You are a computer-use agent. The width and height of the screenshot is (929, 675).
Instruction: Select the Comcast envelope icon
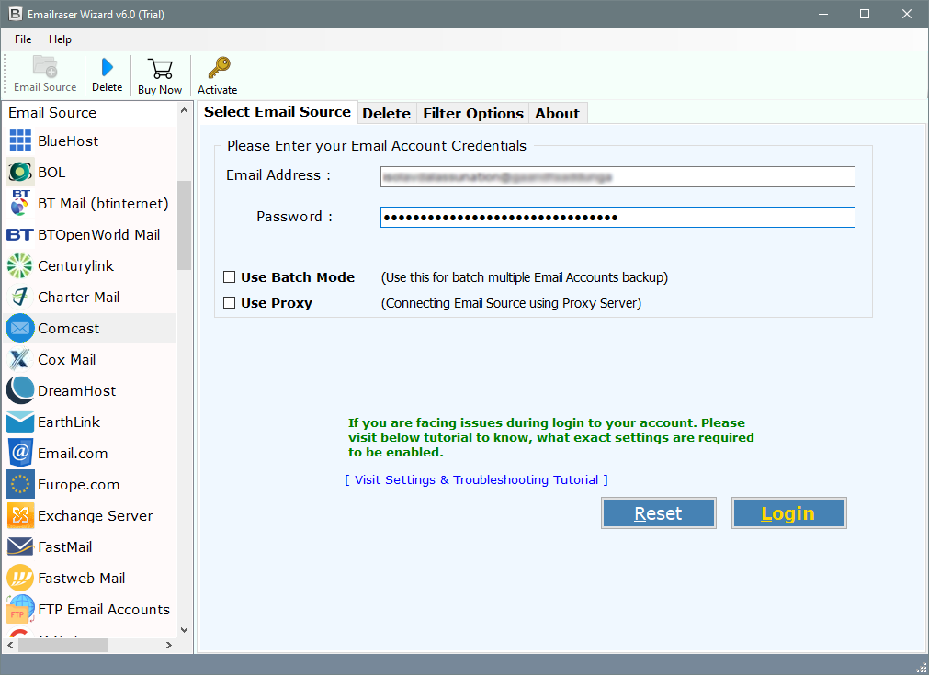point(20,328)
